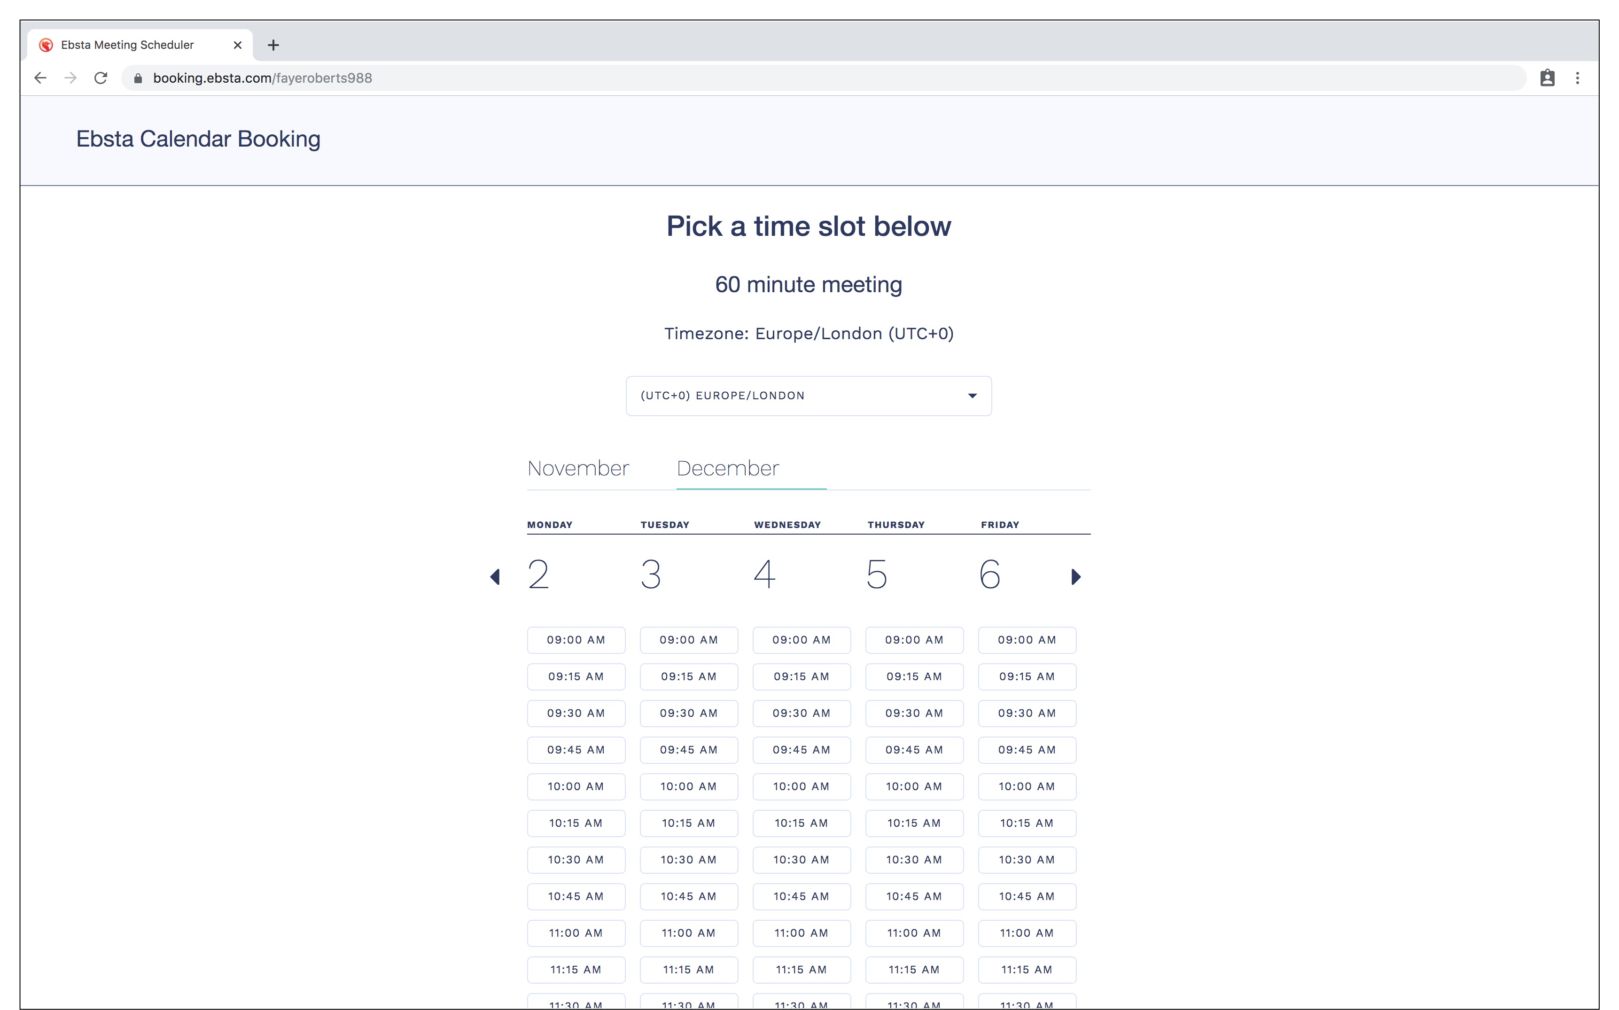
Task: Book Monday 09:00 AM slot
Action: click(x=576, y=640)
